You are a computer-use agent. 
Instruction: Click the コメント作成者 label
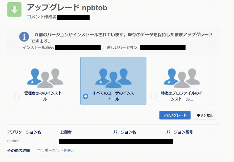coord(42,17)
